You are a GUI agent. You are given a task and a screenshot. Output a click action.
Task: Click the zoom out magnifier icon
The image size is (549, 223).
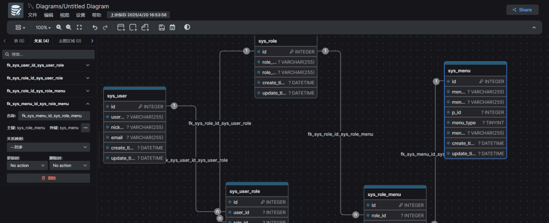point(69,27)
